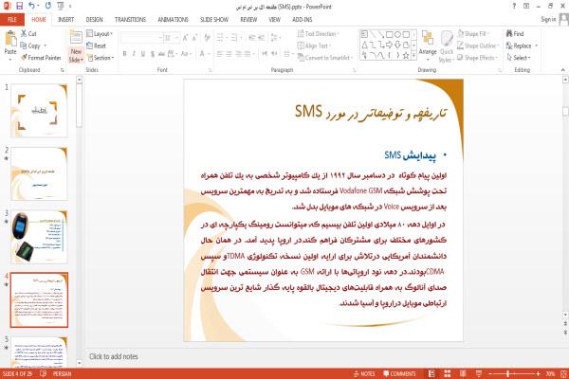Click the Save icon in quick access toolbar
Viewport: 569px width, 379px height.
tap(19, 6)
